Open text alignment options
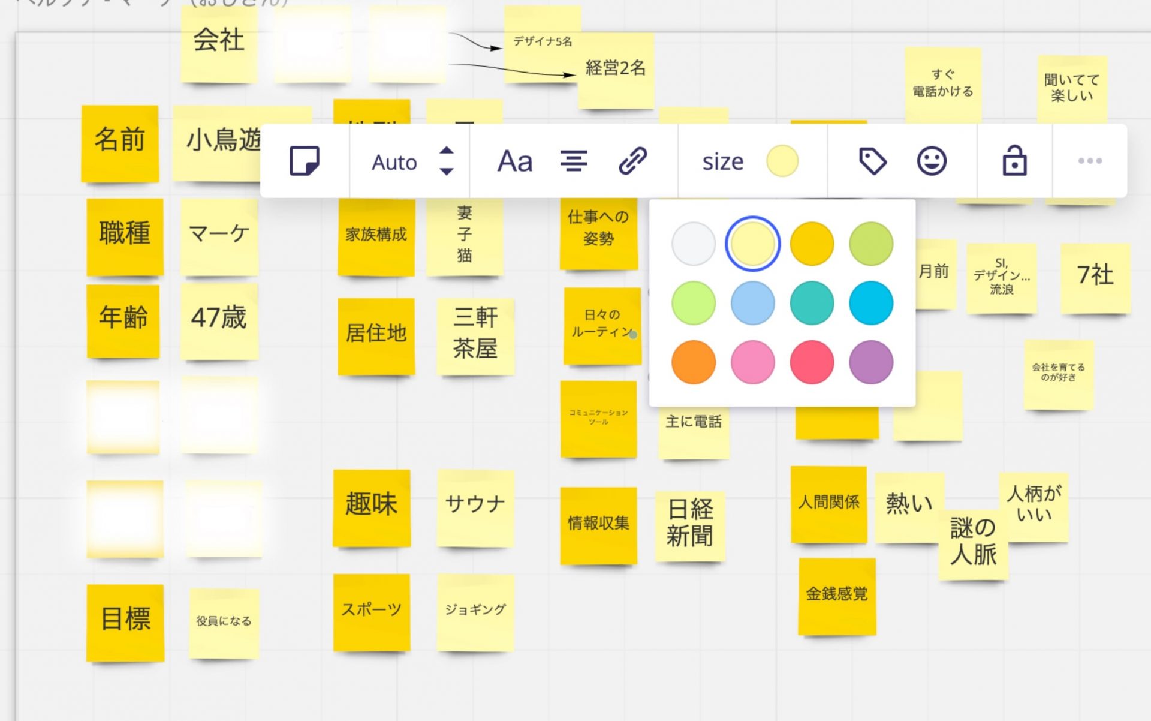The image size is (1151, 721). point(574,161)
